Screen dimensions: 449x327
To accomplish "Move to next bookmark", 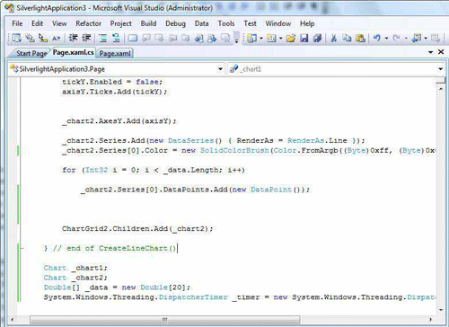I will coord(159,38).
